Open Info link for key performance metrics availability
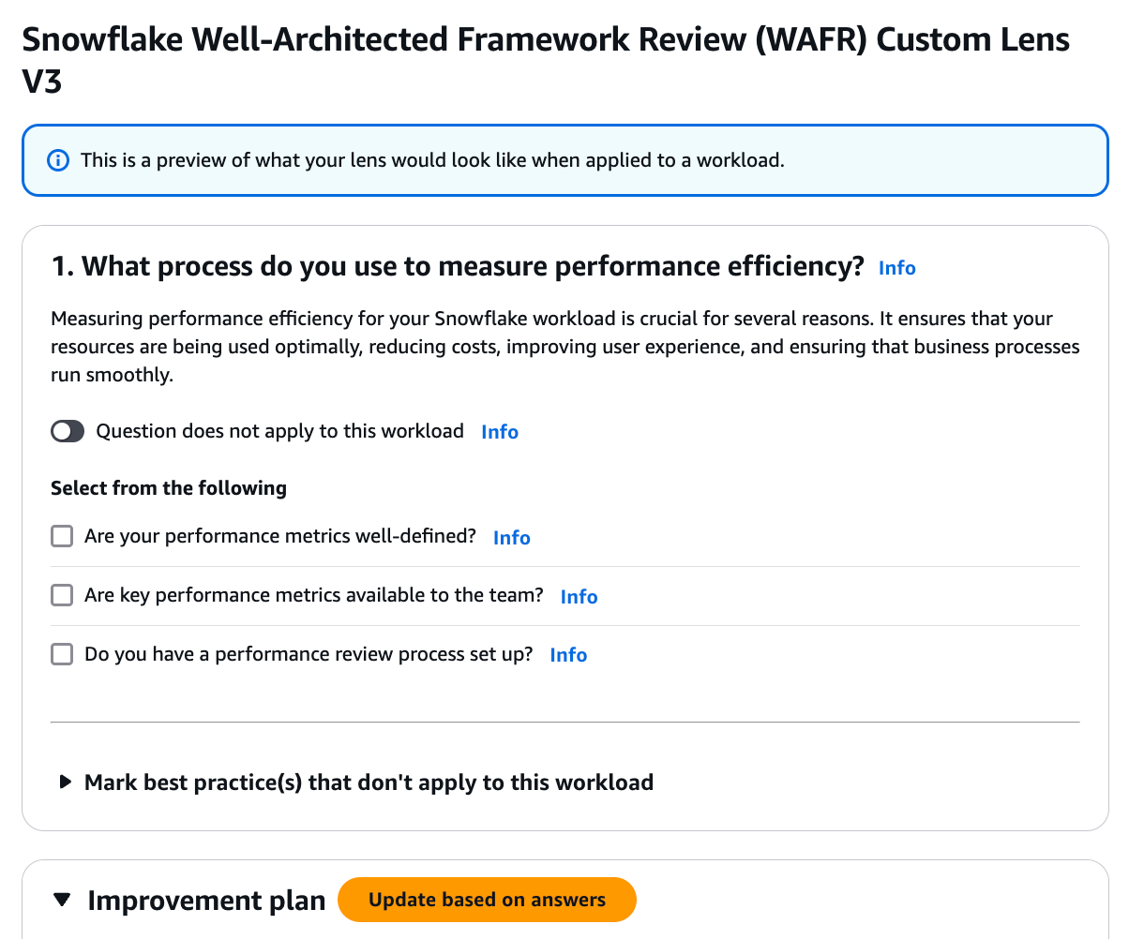Viewport: 1129px width, 939px height. [579, 597]
